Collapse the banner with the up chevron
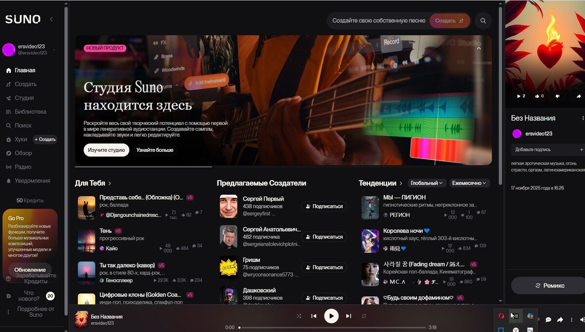The height and width of the screenshot is (332, 585). [x=479, y=48]
